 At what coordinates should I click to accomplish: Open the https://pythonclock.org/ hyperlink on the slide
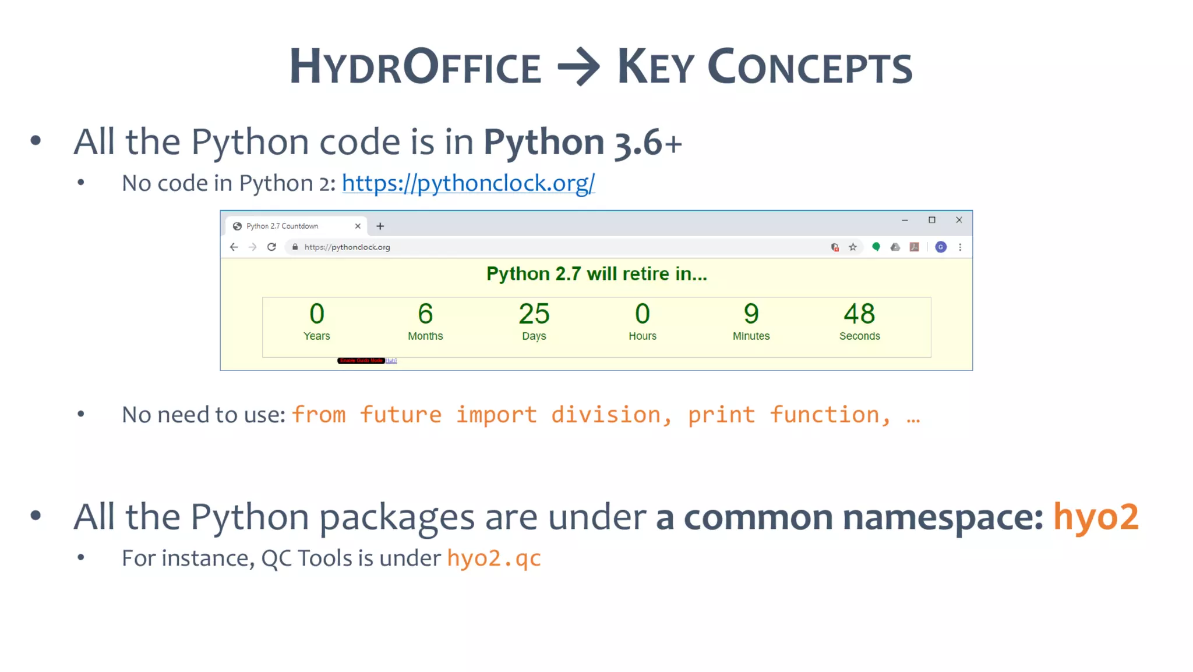(468, 183)
